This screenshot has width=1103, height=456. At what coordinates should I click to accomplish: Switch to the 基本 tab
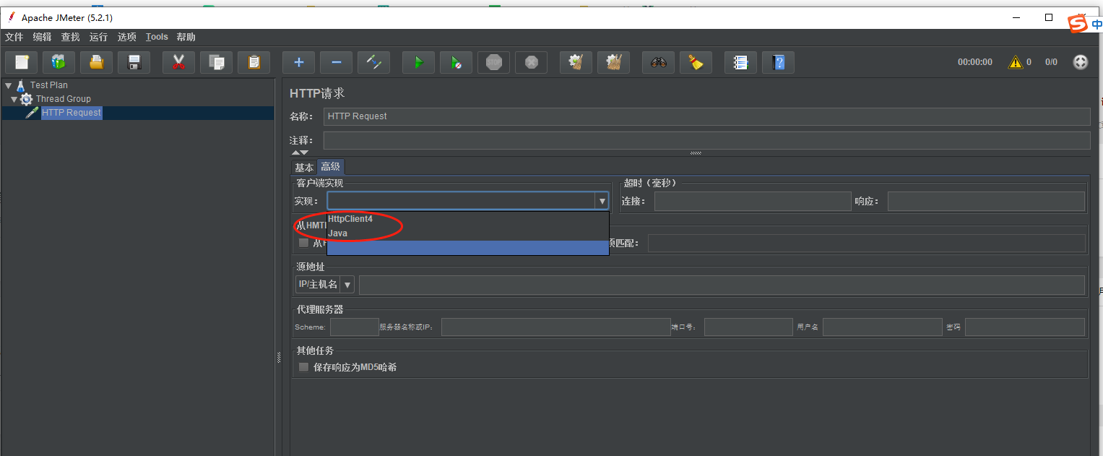tap(304, 167)
